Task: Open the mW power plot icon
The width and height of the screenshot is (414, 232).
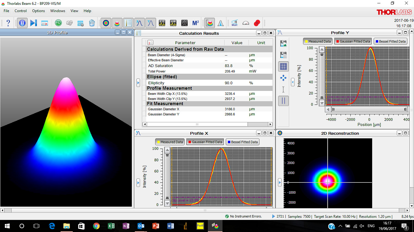Action: point(173,23)
